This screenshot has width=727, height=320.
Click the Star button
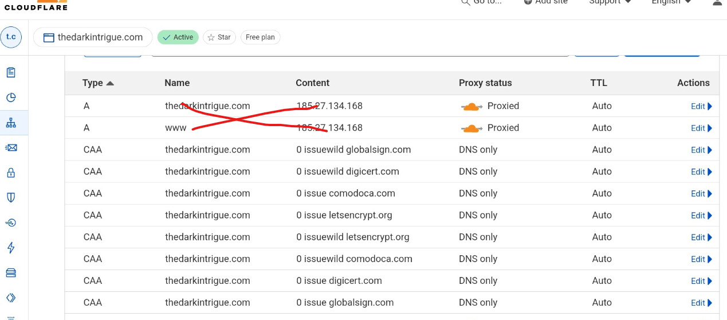pos(219,37)
